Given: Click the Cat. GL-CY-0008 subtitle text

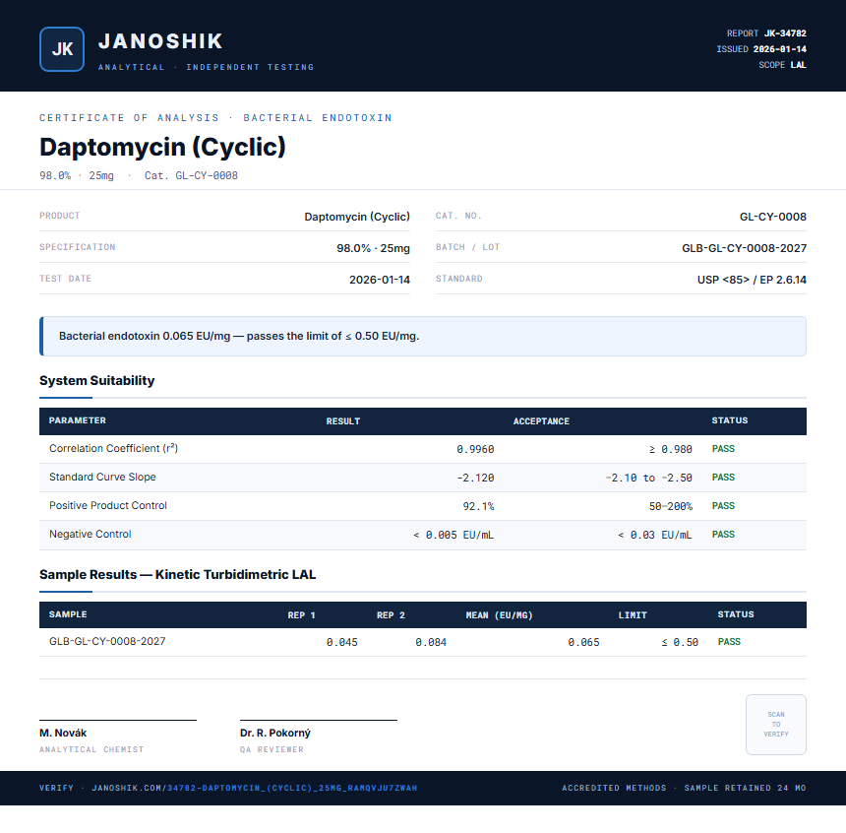Looking at the screenshot, I should [191, 175].
